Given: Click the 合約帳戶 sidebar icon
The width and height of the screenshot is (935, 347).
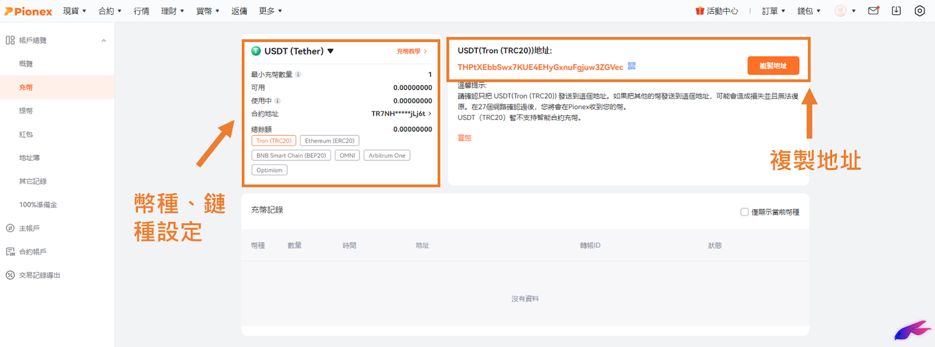Looking at the screenshot, I should pyautogui.click(x=10, y=252).
